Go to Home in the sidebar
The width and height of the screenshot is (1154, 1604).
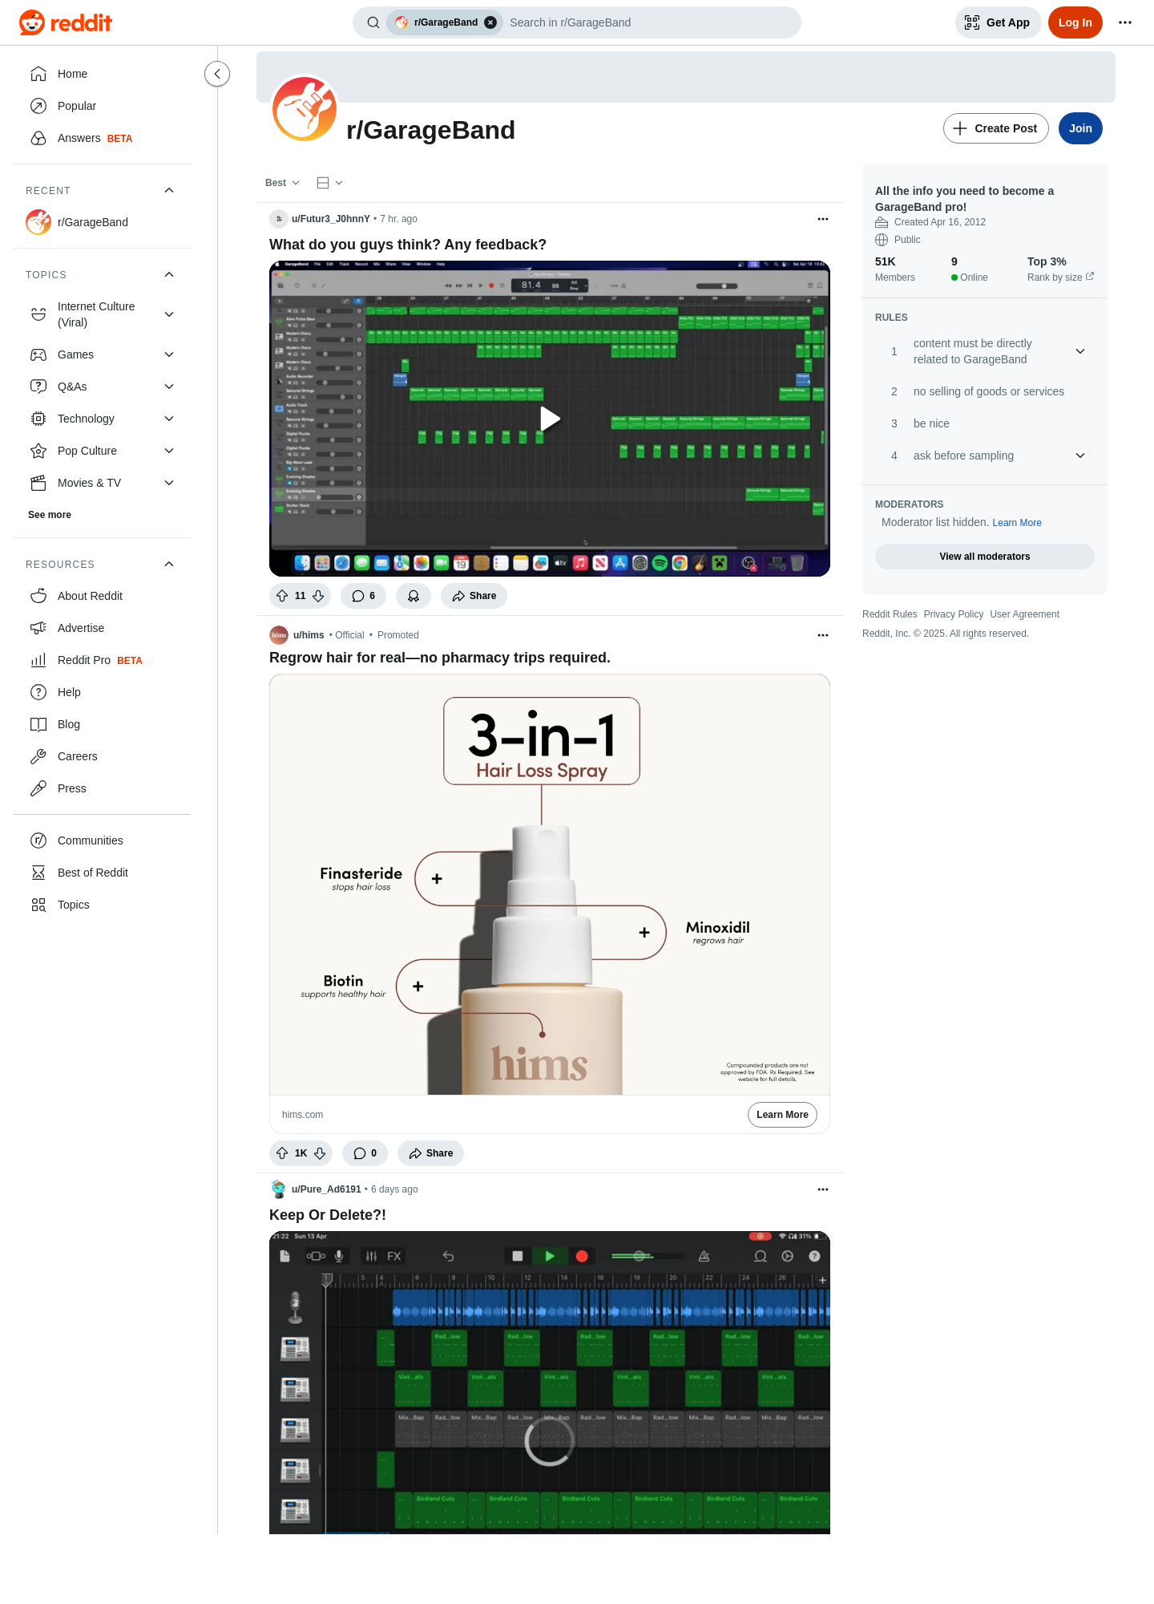pyautogui.click(x=101, y=74)
